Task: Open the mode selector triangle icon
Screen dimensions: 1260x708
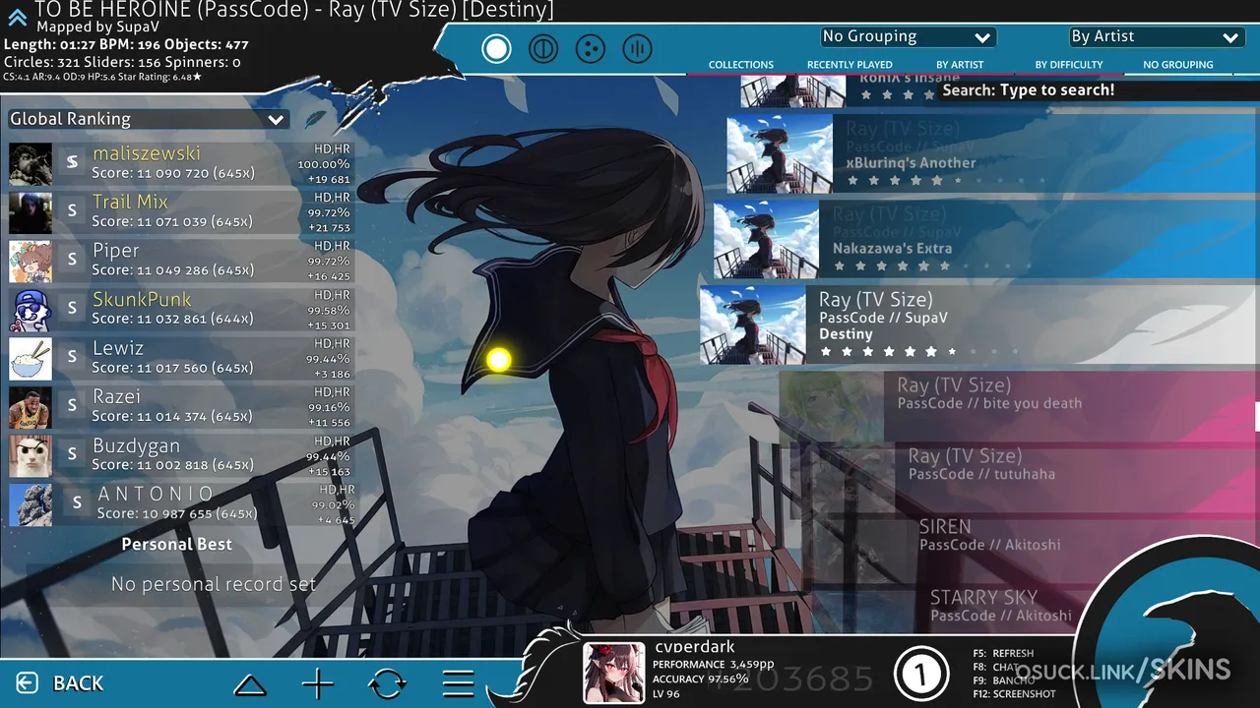Action: pyautogui.click(x=250, y=683)
